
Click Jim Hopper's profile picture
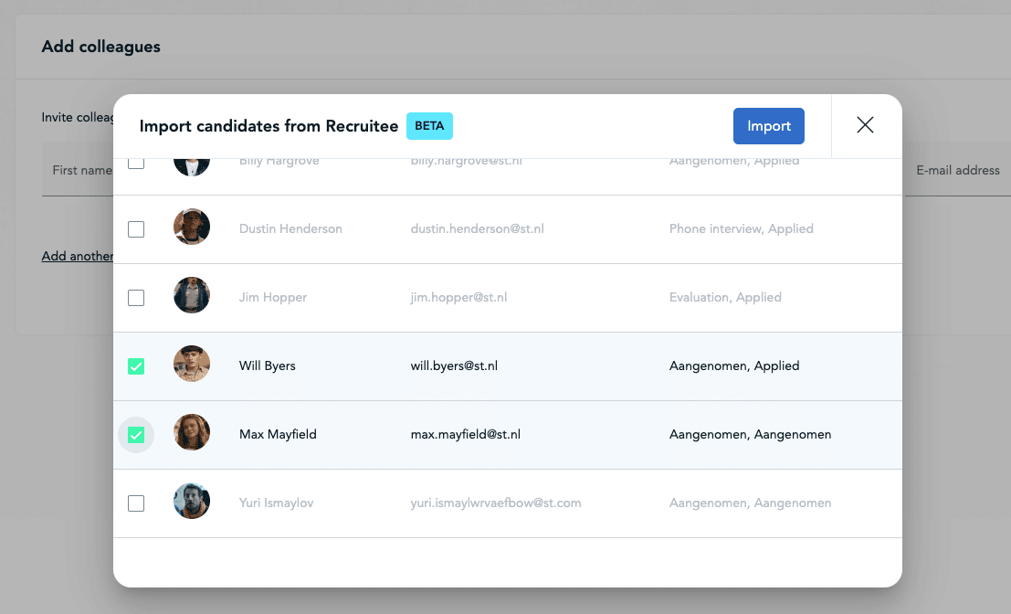pos(192,296)
